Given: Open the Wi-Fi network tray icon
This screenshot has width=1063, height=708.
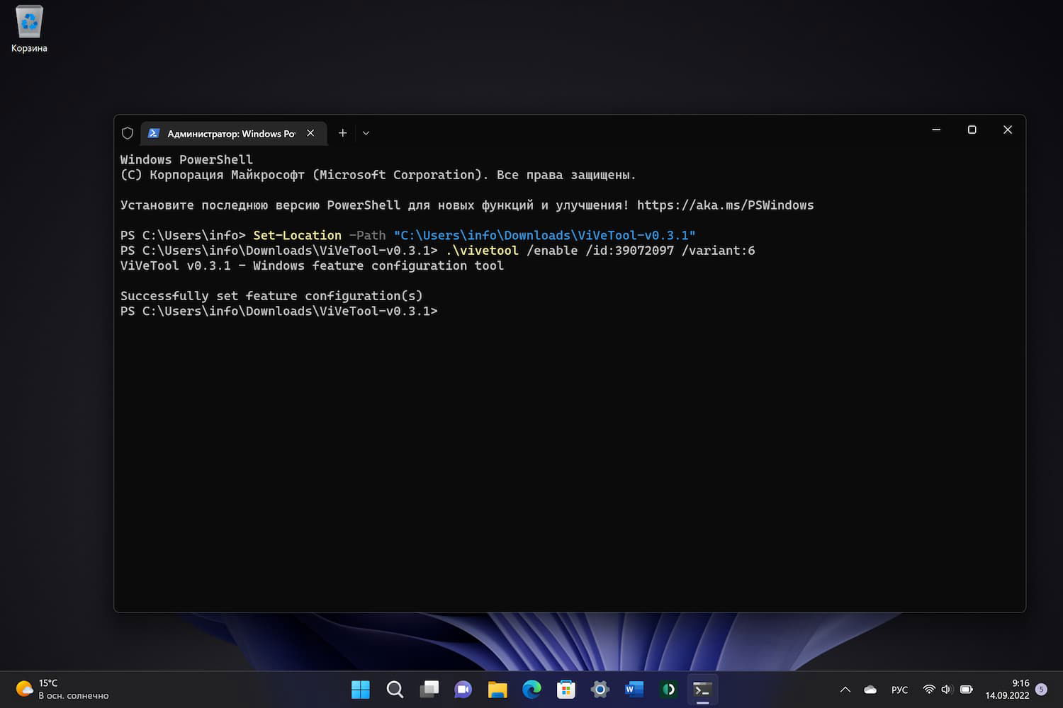Looking at the screenshot, I should pos(928,690).
